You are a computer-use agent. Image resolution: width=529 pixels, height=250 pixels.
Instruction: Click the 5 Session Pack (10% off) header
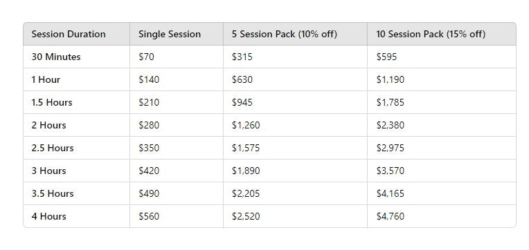(x=285, y=34)
